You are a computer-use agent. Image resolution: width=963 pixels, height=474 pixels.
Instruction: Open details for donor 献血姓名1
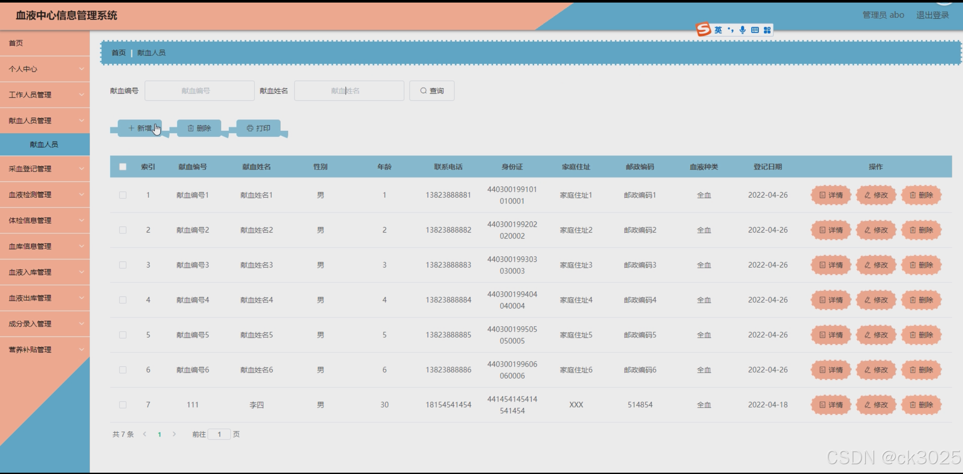pos(831,195)
